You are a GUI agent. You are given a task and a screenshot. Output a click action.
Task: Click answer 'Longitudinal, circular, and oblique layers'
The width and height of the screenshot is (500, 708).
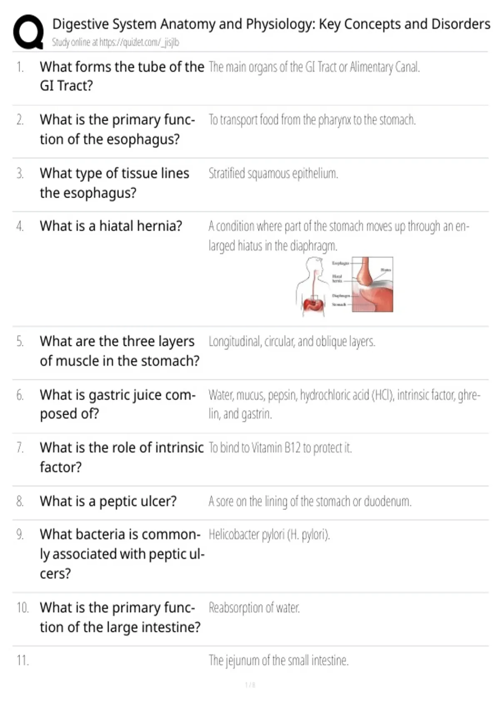pyautogui.click(x=292, y=342)
